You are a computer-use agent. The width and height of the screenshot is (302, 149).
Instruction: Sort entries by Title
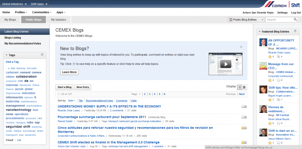tap(81, 101)
